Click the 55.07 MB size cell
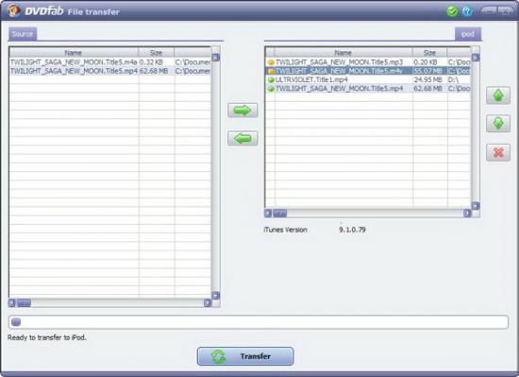Screen dimensions: 519x377 click(x=428, y=71)
